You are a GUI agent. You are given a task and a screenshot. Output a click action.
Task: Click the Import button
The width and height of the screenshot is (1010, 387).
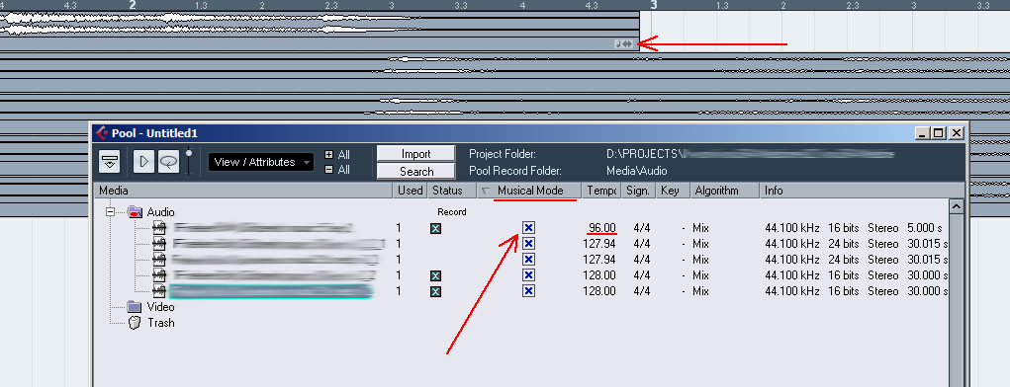(x=416, y=154)
